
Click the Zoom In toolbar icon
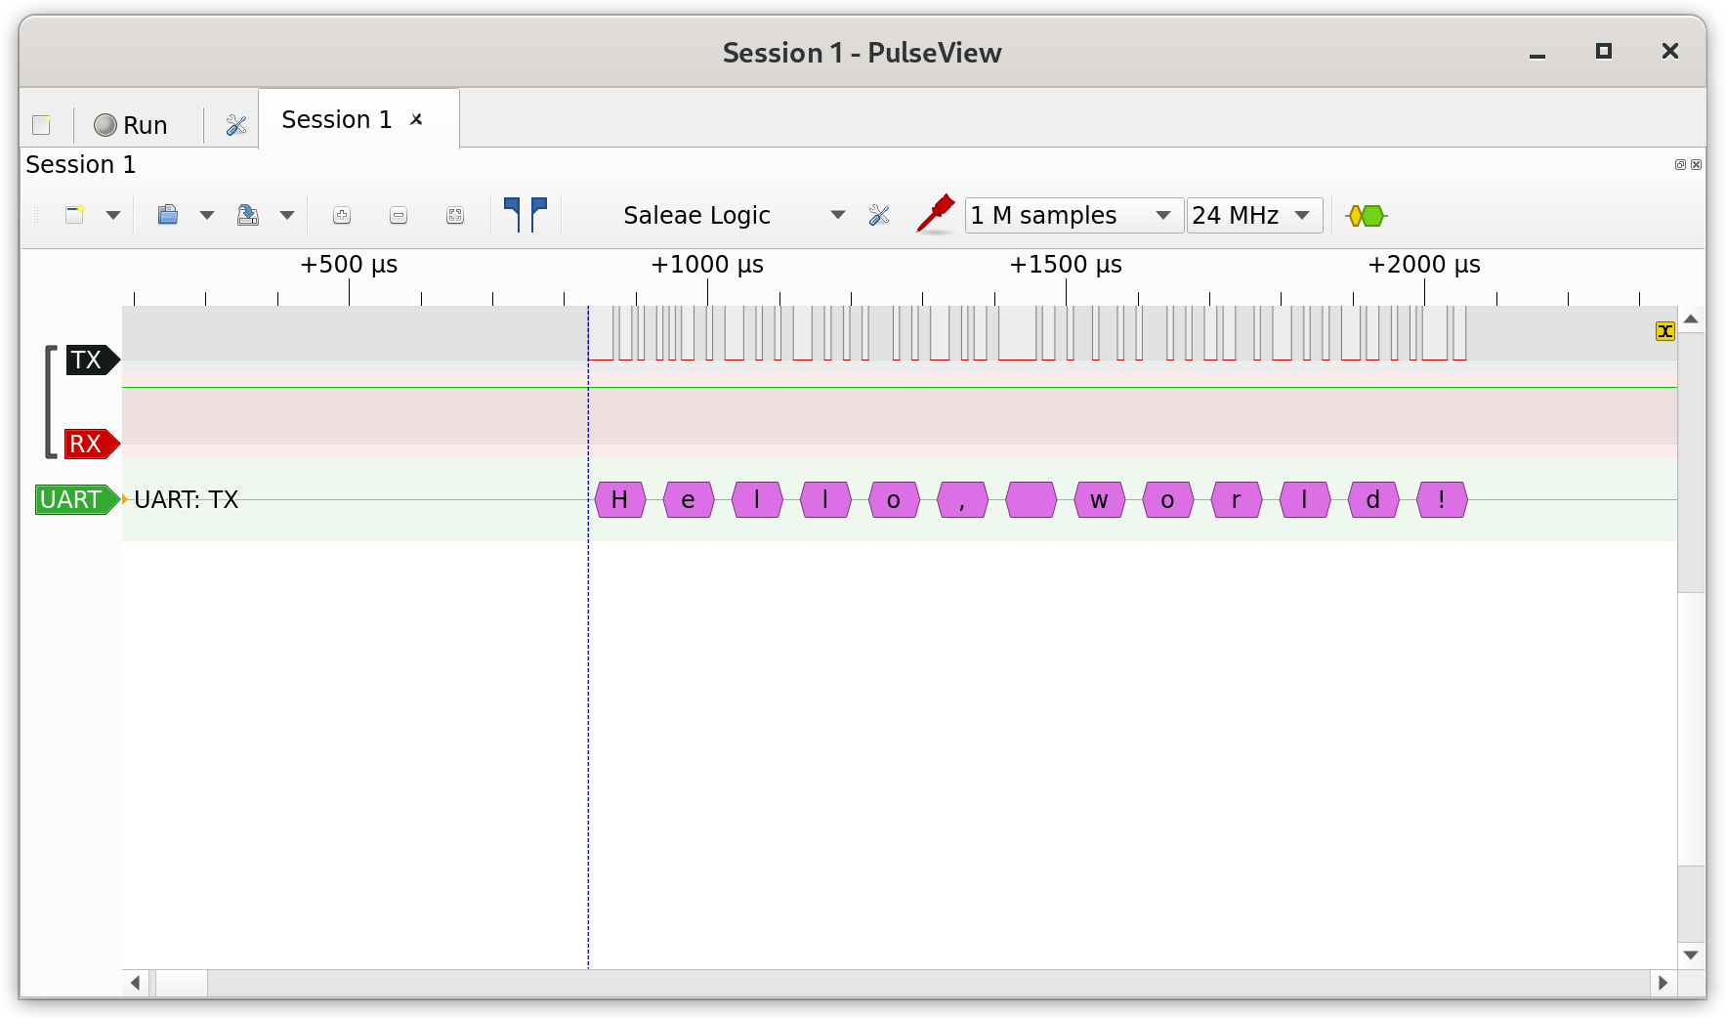pyautogui.click(x=341, y=216)
